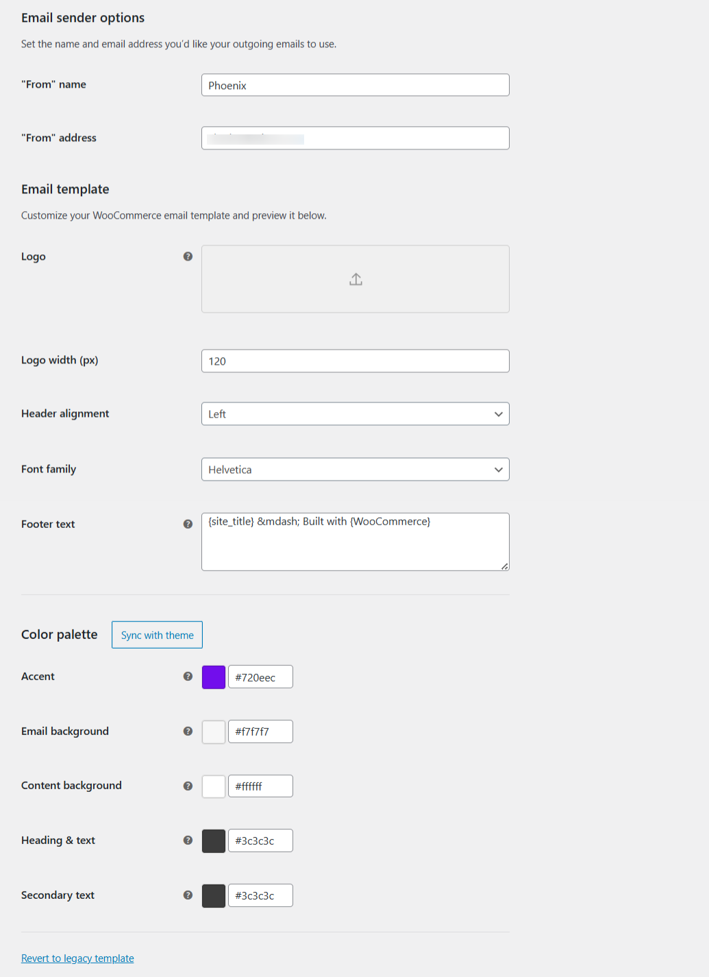Click the purple Accent color swatch
709x977 pixels.
(x=213, y=676)
